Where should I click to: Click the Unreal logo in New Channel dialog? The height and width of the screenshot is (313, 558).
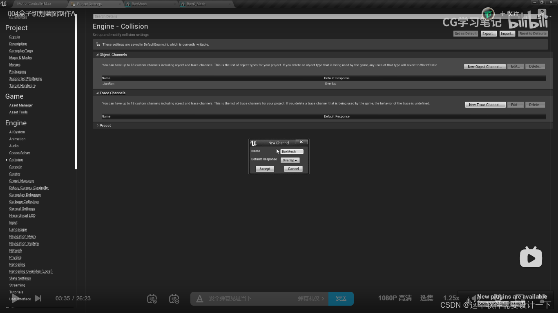[x=253, y=143]
